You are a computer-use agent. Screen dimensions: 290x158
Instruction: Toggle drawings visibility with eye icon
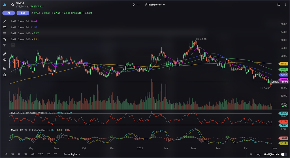(x=5, y=69)
